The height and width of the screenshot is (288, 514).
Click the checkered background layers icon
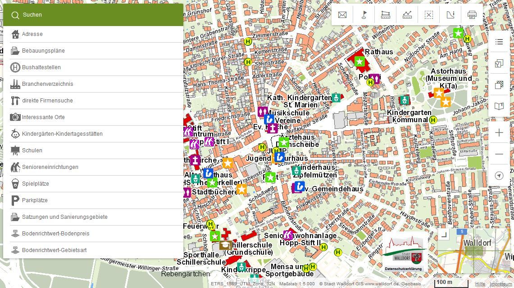tap(499, 85)
